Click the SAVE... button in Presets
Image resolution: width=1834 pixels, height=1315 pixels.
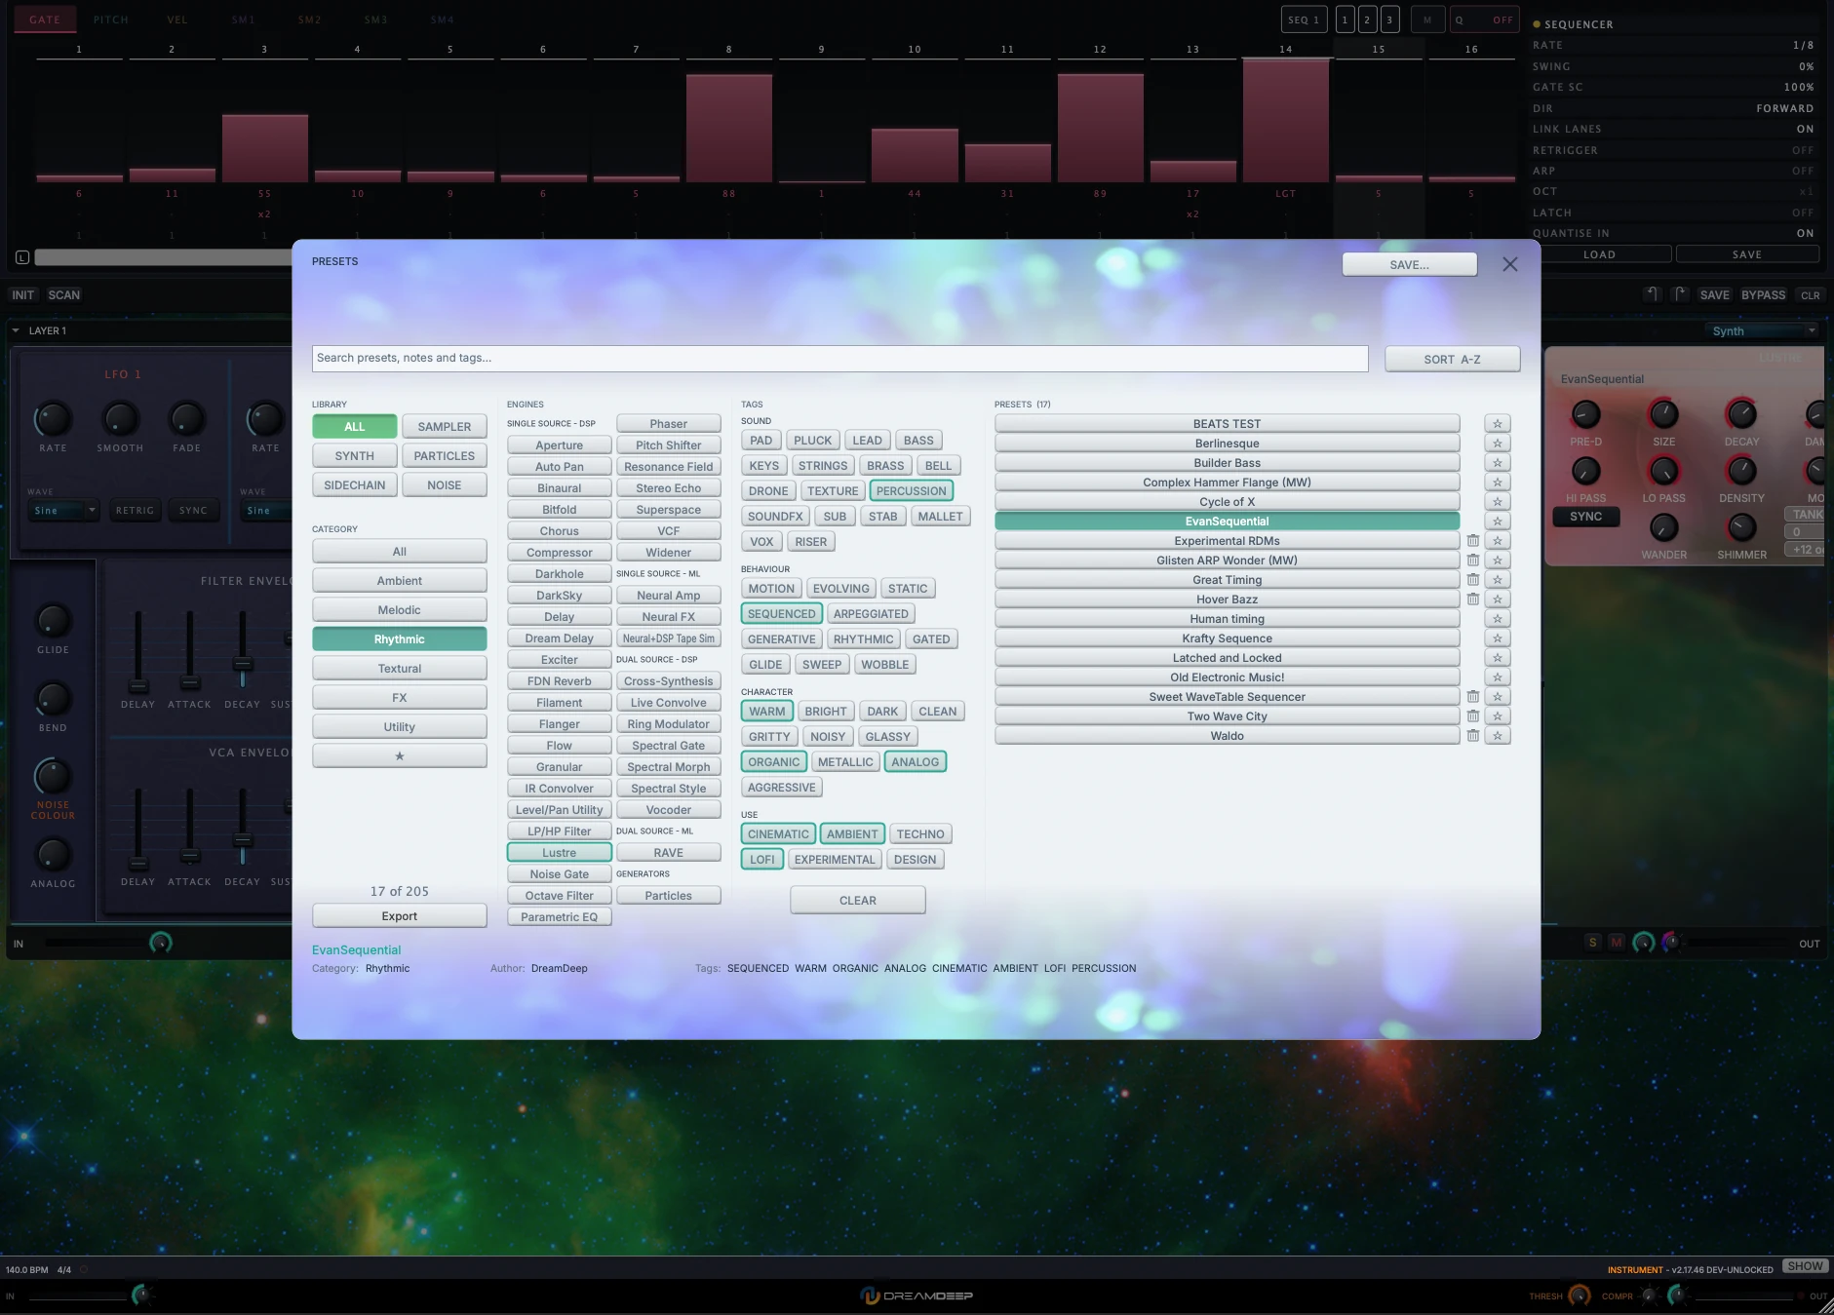pyautogui.click(x=1409, y=265)
